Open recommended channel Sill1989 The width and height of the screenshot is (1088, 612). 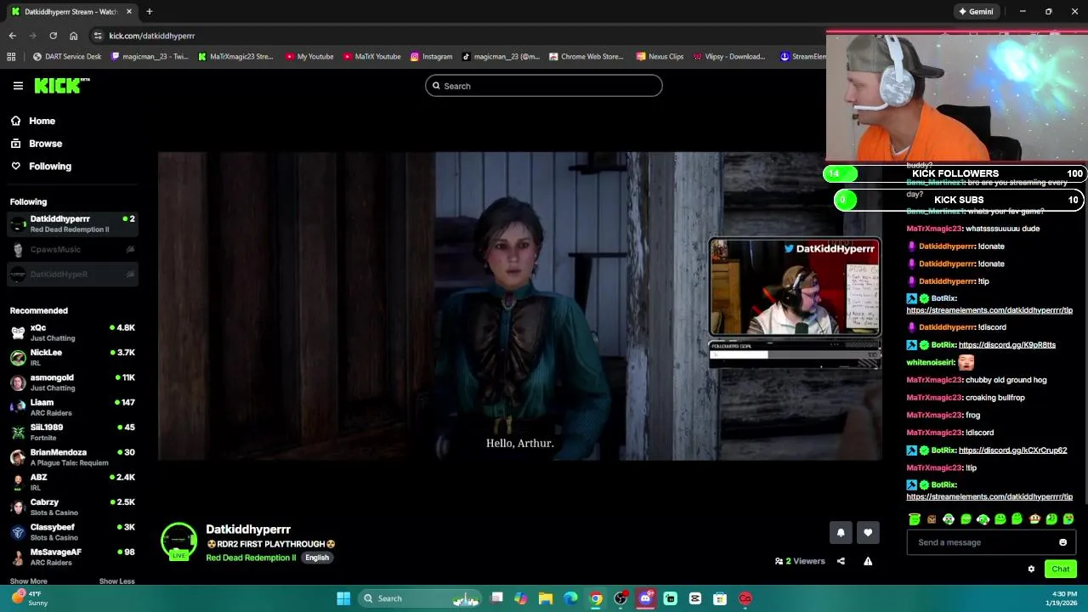point(72,432)
